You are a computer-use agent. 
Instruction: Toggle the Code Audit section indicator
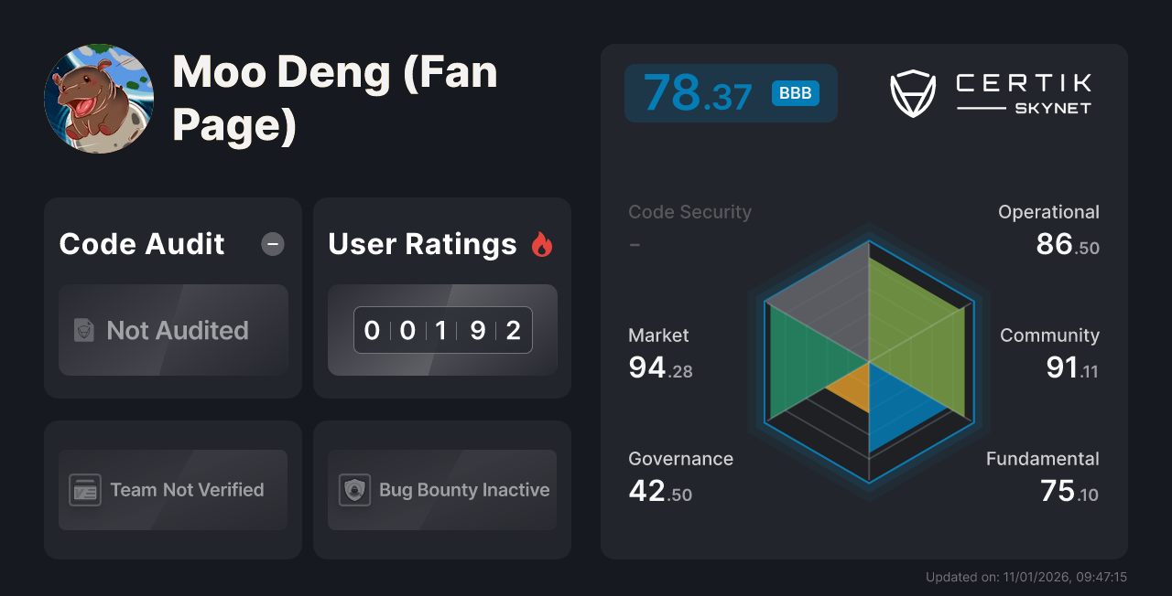272,243
